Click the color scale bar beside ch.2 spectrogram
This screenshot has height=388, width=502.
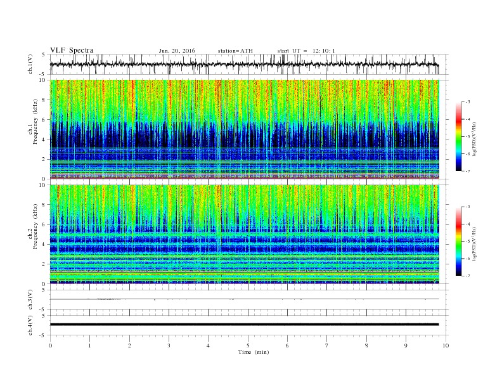pos(458,242)
